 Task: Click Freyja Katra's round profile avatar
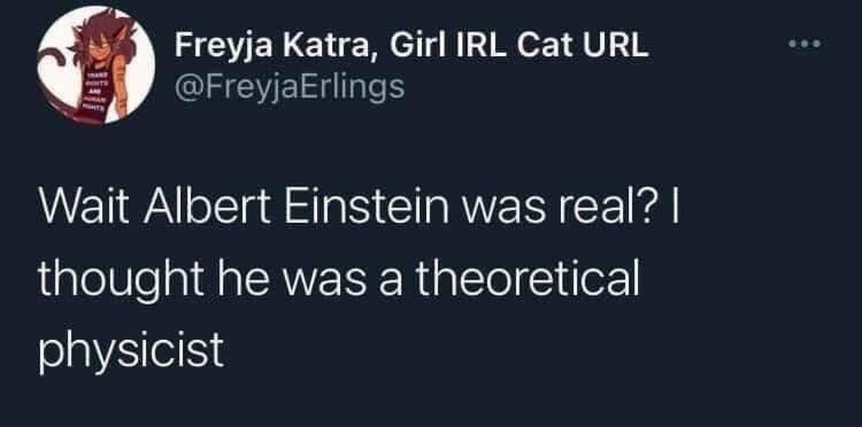(x=98, y=65)
